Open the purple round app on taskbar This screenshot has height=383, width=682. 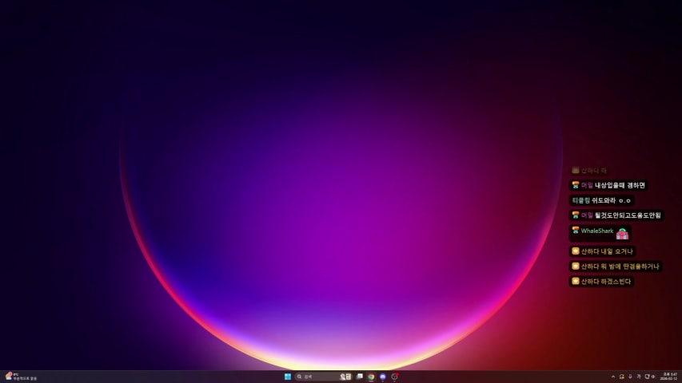(383, 377)
